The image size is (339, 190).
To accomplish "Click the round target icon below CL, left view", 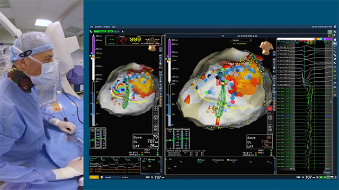I will tap(155, 118).
